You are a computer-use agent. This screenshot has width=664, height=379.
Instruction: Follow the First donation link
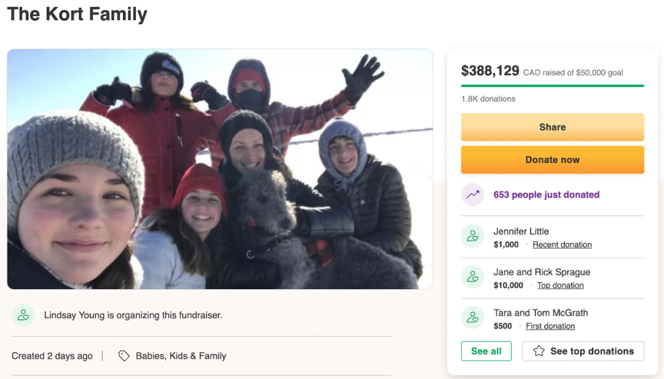550,326
